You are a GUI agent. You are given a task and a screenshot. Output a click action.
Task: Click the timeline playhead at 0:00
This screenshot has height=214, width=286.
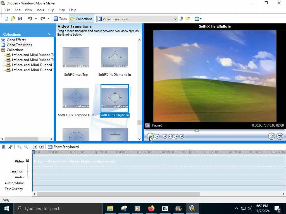coord(33,152)
